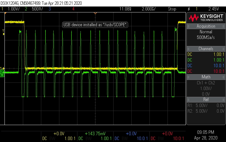Expand the Ref panel header

(206, 100)
